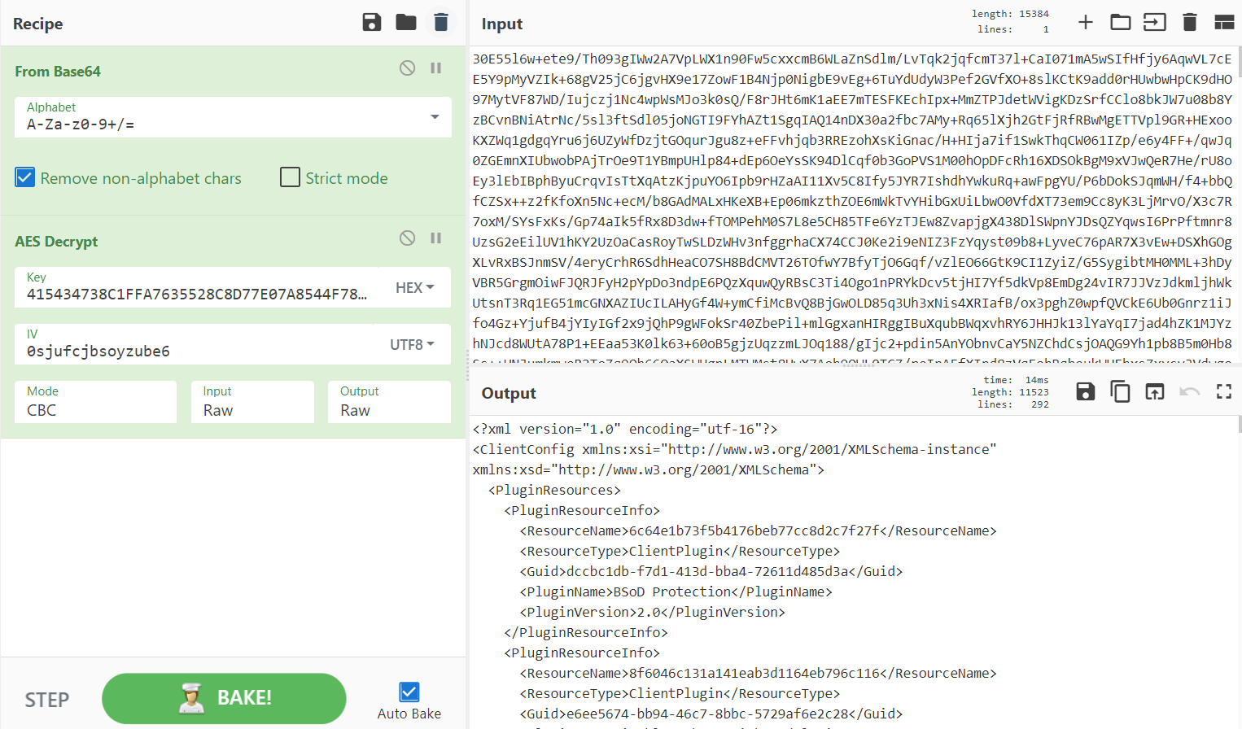Maximise the output pane
The width and height of the screenshot is (1242, 729).
pos(1224,391)
